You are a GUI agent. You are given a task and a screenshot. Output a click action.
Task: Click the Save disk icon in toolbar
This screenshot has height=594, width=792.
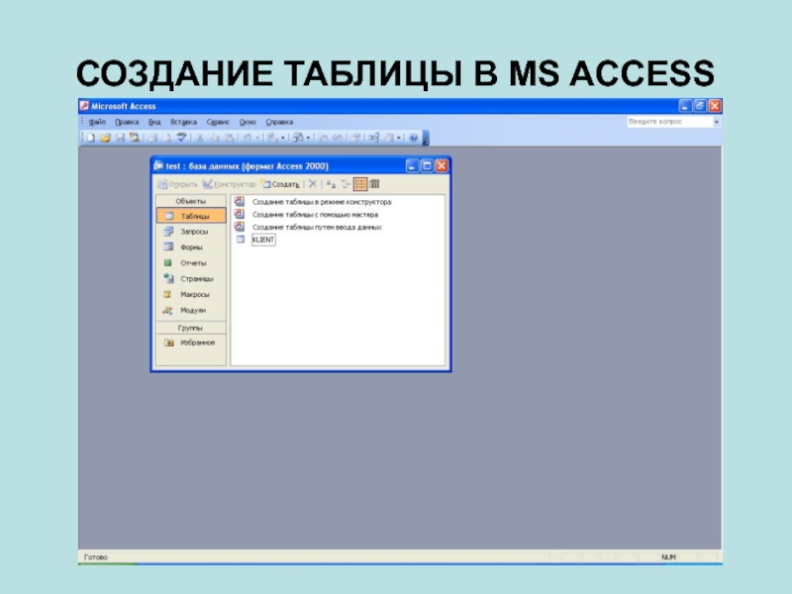(x=120, y=138)
